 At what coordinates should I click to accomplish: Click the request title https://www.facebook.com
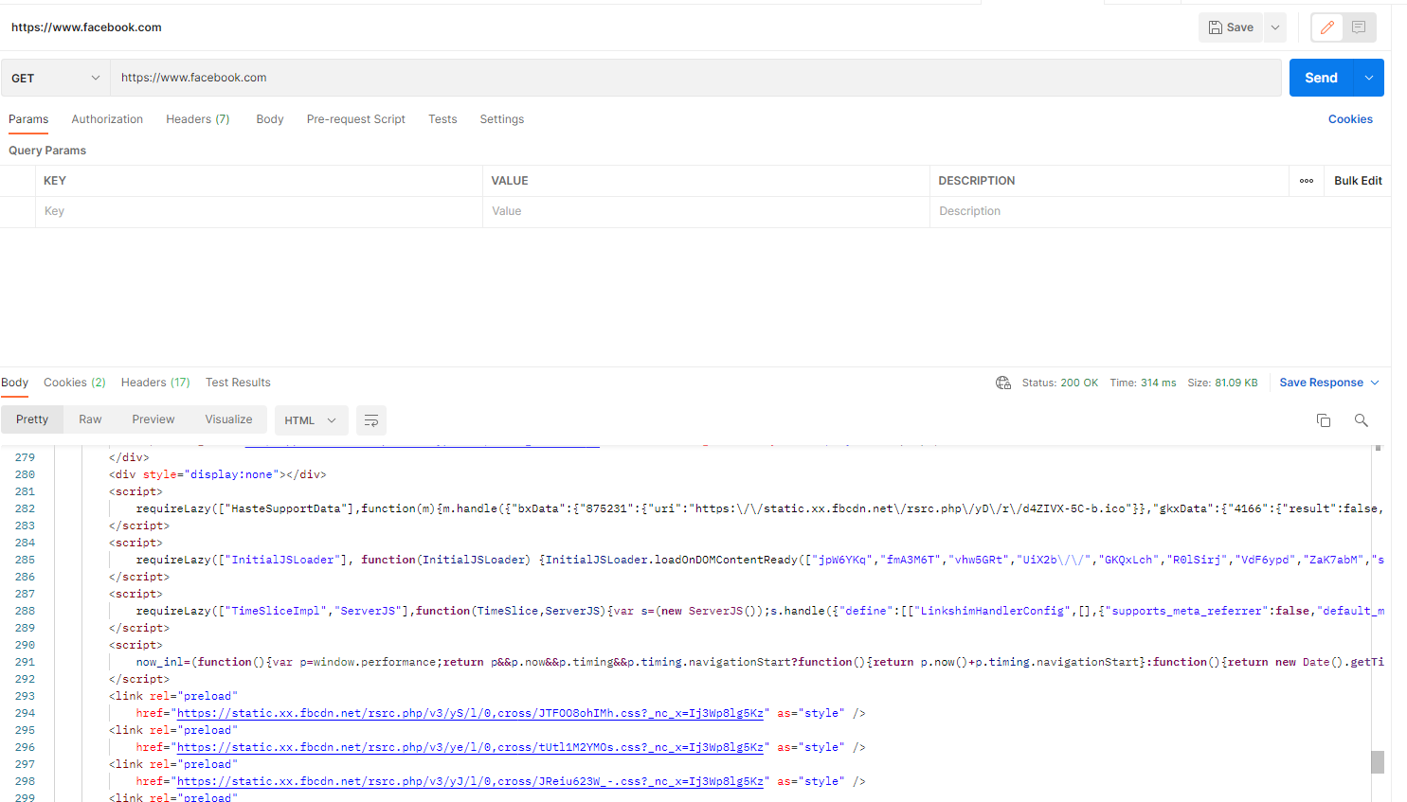(x=86, y=27)
